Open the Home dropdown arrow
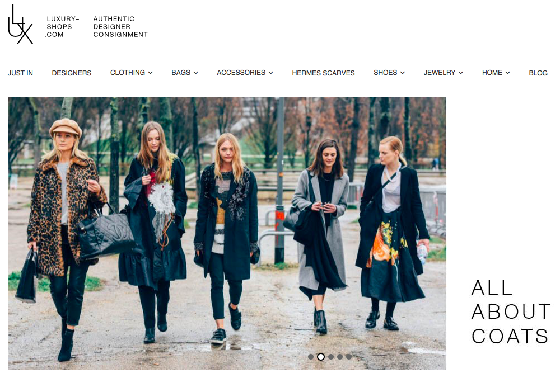Image resolution: width=560 pixels, height=373 pixels. (507, 73)
